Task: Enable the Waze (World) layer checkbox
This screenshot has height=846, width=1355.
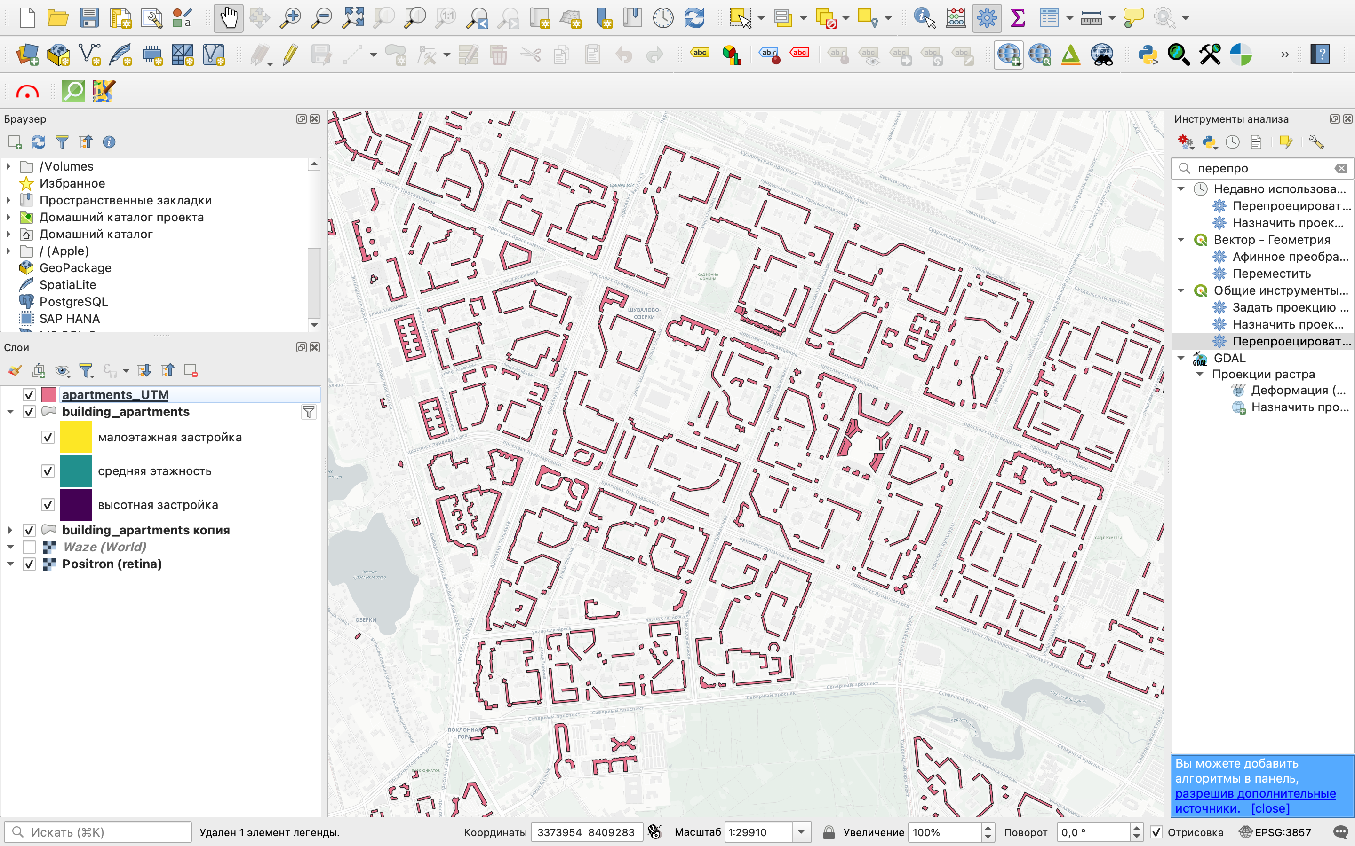Action: pos(29,547)
